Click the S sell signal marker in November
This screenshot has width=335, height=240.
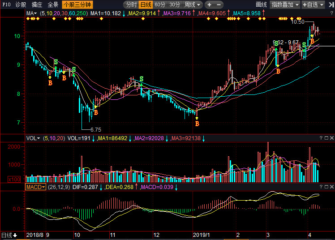(x=142, y=79)
